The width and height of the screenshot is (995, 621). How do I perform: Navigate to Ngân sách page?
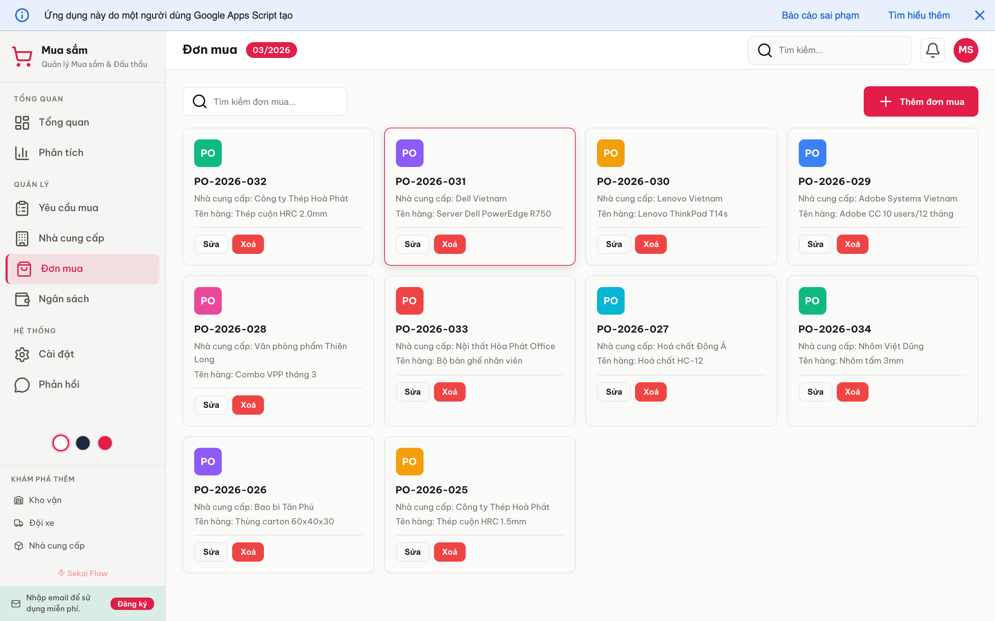64,299
